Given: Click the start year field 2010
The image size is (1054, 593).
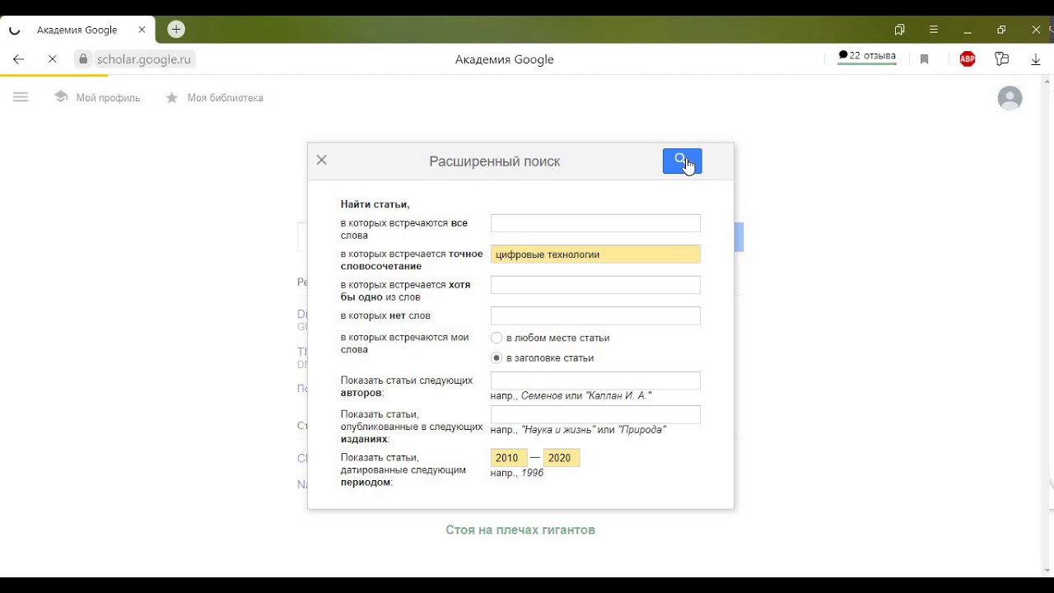Looking at the screenshot, I should (x=508, y=458).
